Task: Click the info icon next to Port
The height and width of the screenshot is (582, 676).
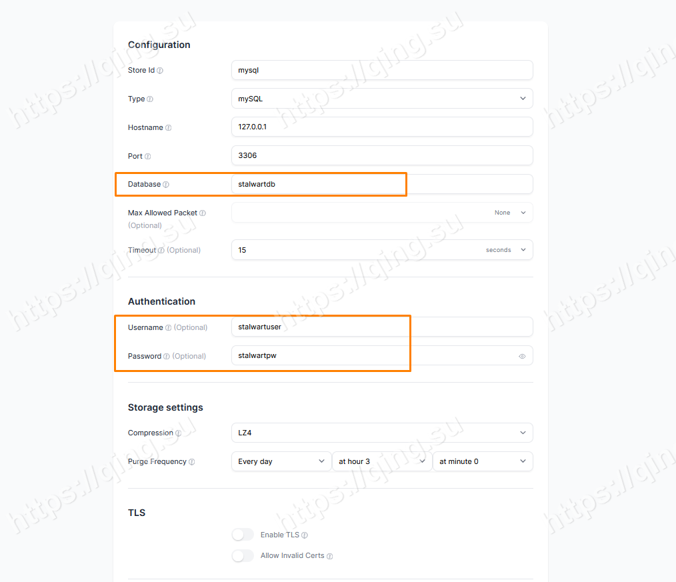Action: (148, 156)
